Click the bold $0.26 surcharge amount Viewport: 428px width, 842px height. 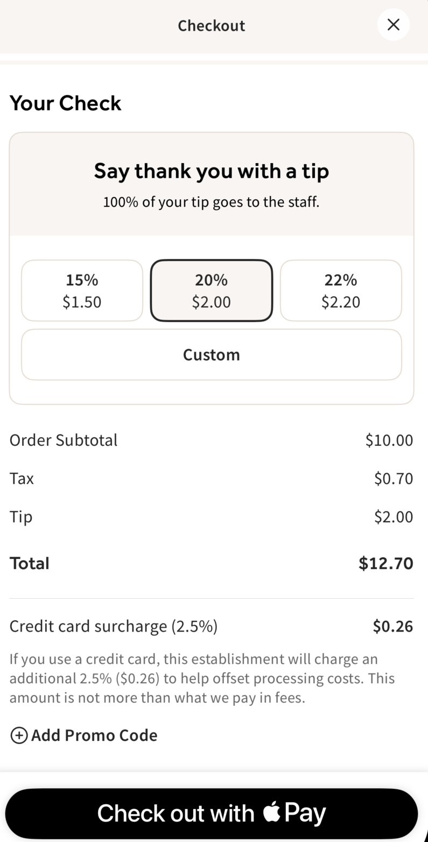[393, 627]
